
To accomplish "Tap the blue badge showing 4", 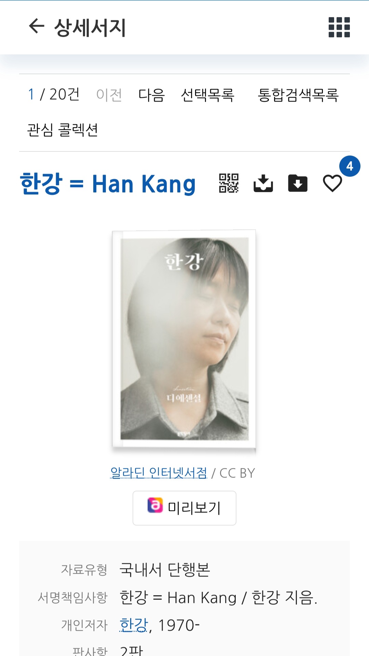I will click(350, 166).
